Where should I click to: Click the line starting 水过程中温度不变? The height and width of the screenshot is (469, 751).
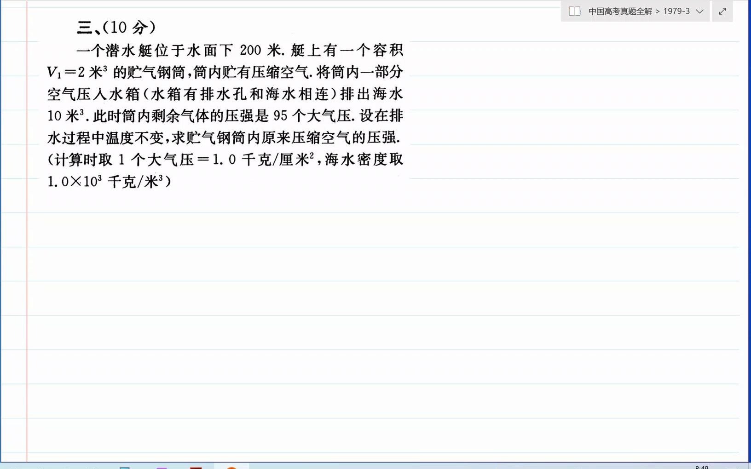(224, 137)
